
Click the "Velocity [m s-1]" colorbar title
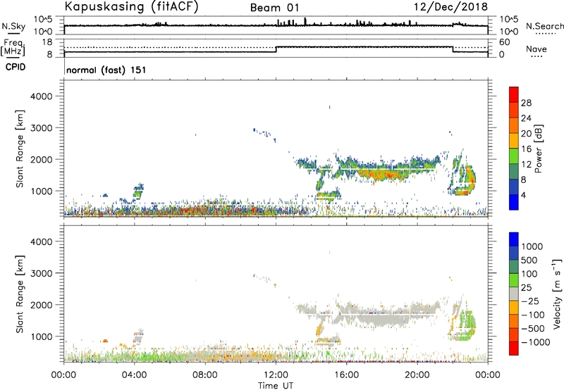pyautogui.click(x=557, y=294)
